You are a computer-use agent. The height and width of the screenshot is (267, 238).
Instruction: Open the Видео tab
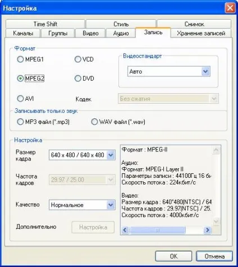[x=90, y=33]
